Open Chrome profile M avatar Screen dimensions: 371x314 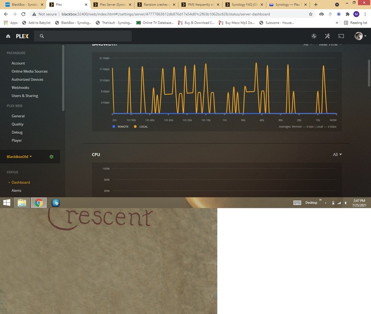tap(356, 14)
